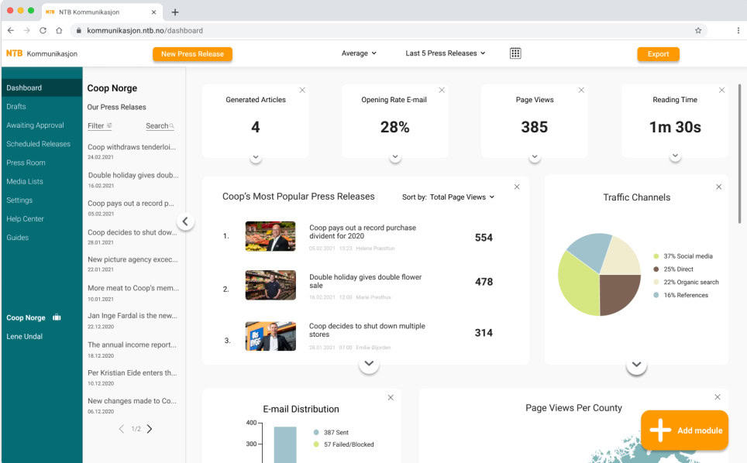The image size is (747, 463).
Task: Open the Coop withdraws tenderloin release
Action: (x=132, y=151)
